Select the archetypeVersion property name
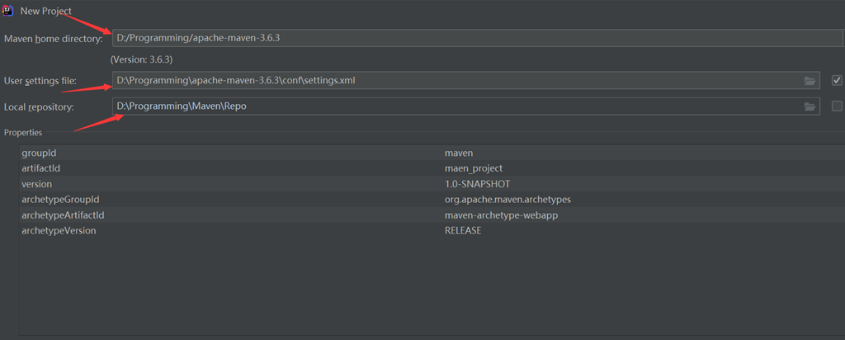This screenshot has width=845, height=340. [59, 231]
